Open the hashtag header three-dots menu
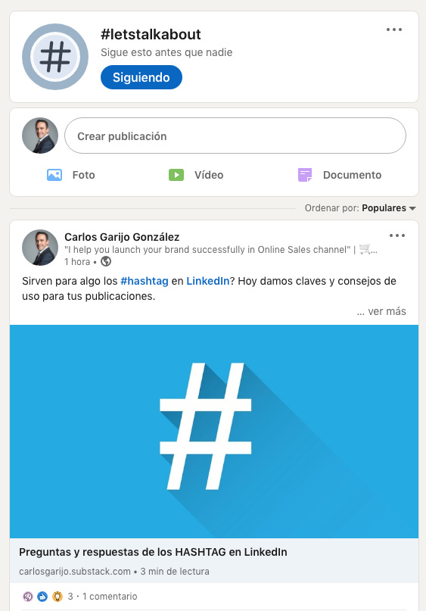The height and width of the screenshot is (611, 426). pos(394,30)
